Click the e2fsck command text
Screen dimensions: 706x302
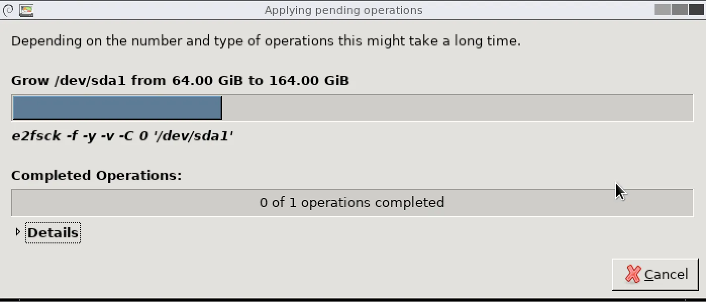tap(122, 136)
